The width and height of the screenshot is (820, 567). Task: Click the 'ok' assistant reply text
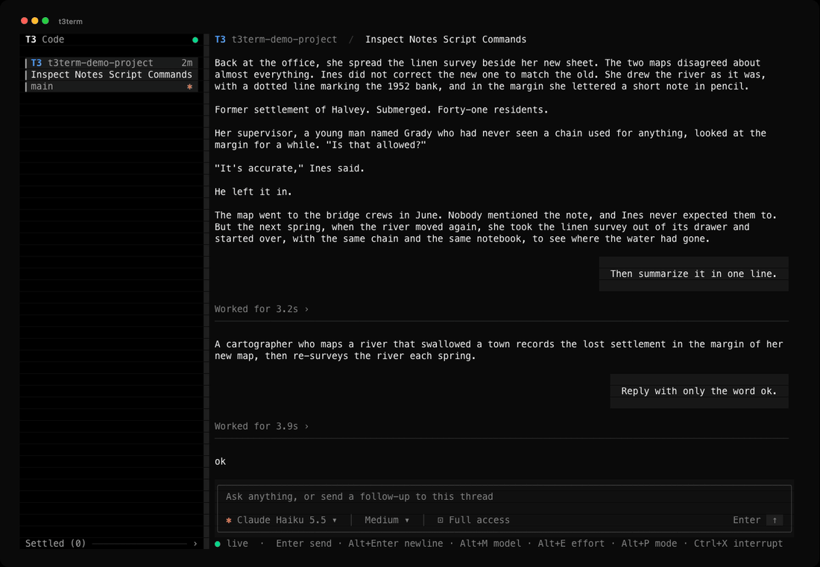point(220,461)
